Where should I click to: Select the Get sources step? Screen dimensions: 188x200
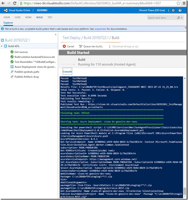[x=21, y=52]
